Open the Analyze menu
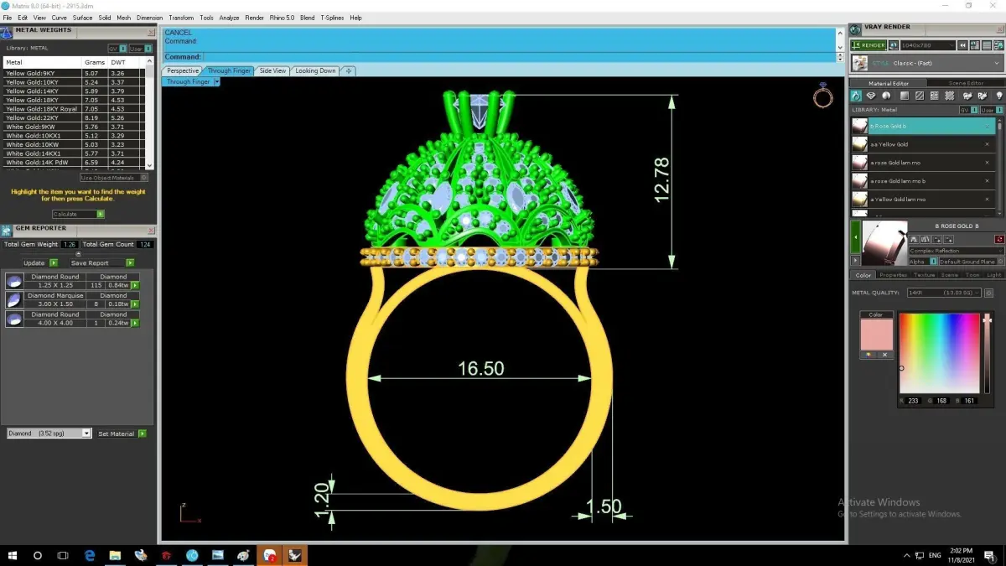Viewport: 1006px width, 566px height. (x=229, y=18)
